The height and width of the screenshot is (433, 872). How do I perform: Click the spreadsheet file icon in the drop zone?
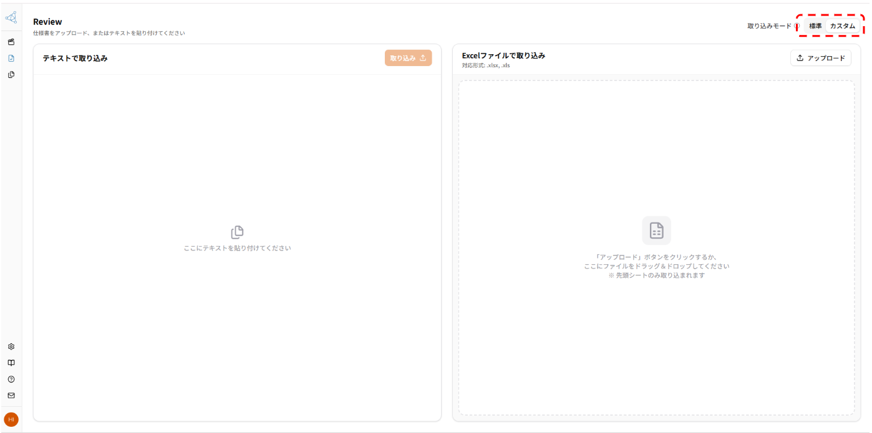click(656, 231)
